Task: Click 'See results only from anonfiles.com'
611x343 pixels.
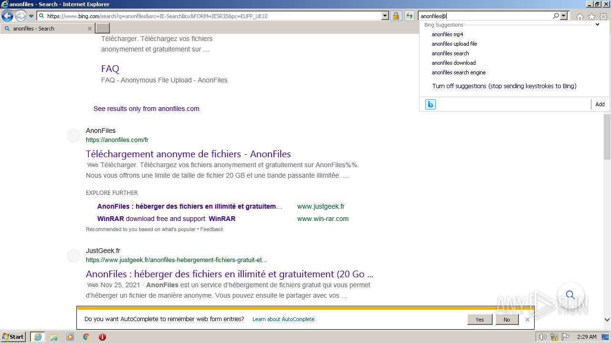Action: pos(147,109)
